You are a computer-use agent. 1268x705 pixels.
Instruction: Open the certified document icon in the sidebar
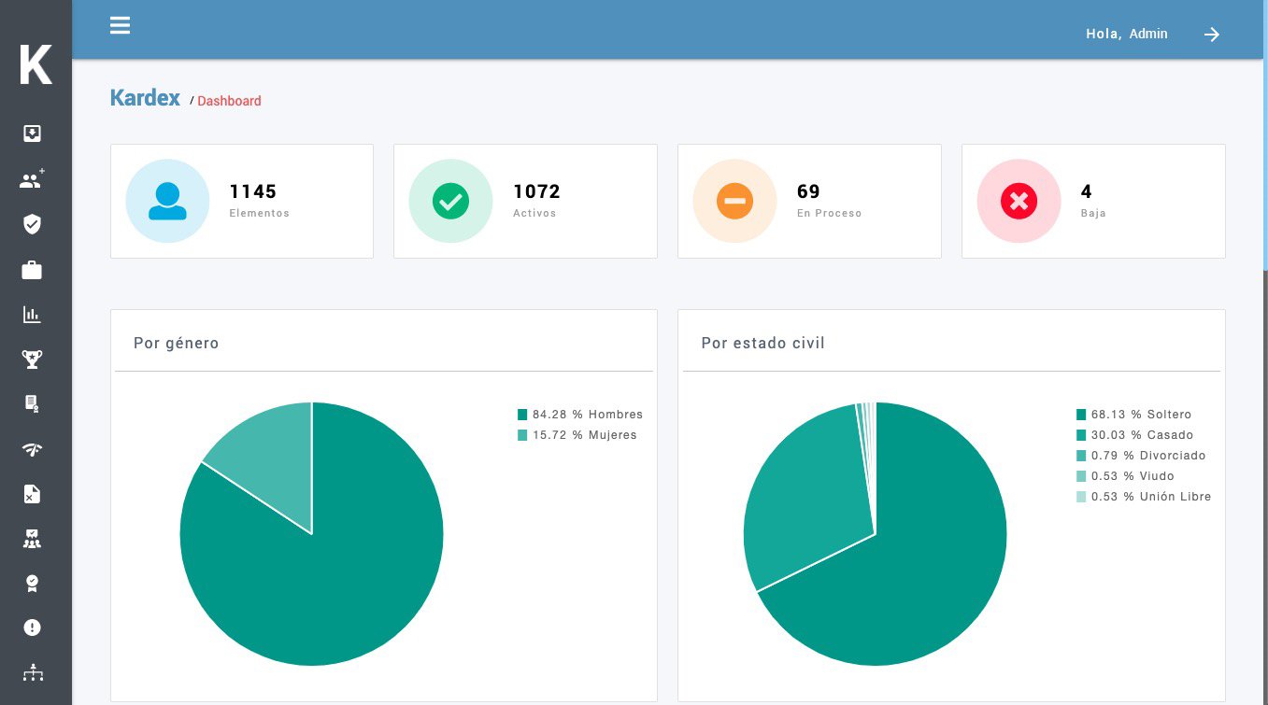(x=32, y=403)
